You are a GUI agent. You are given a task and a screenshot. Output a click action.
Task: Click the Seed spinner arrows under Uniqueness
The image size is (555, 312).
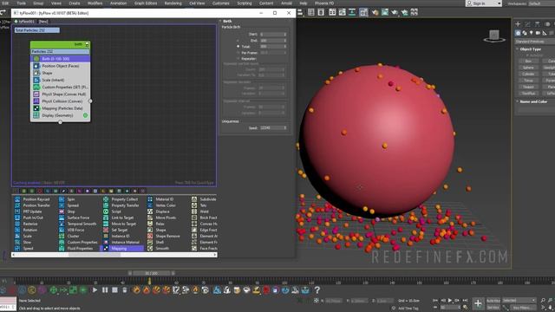coord(285,127)
